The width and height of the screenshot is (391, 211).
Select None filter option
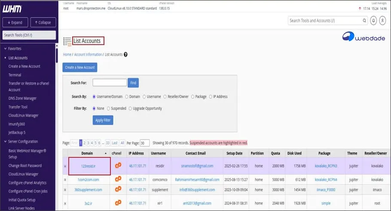tap(94, 109)
